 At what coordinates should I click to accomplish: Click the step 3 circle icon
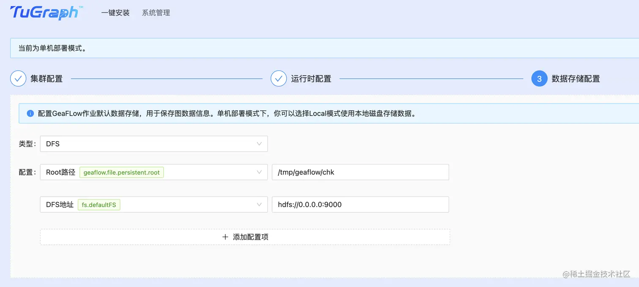coord(539,79)
